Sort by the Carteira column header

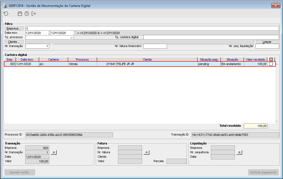(53, 59)
